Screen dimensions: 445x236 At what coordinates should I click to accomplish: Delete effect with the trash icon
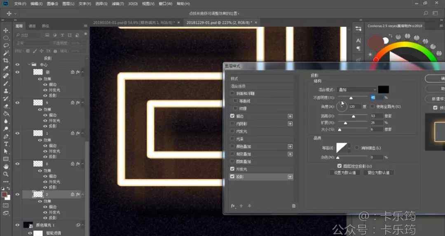coord(294,206)
